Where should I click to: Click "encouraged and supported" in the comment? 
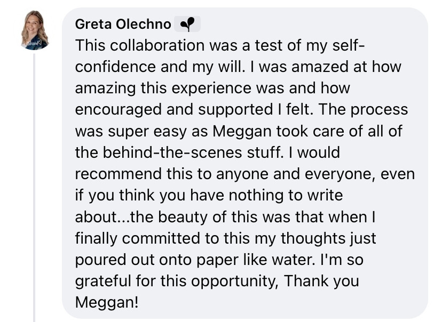point(174,110)
